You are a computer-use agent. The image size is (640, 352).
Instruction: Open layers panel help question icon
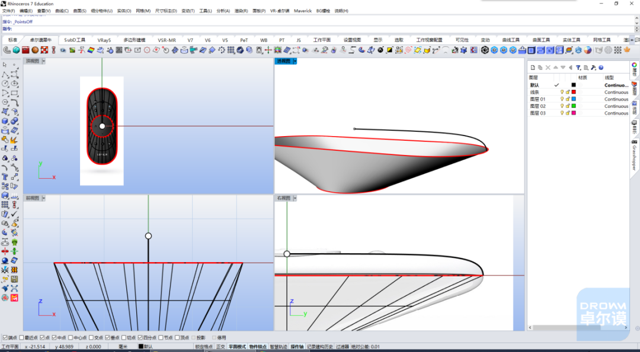point(601,67)
